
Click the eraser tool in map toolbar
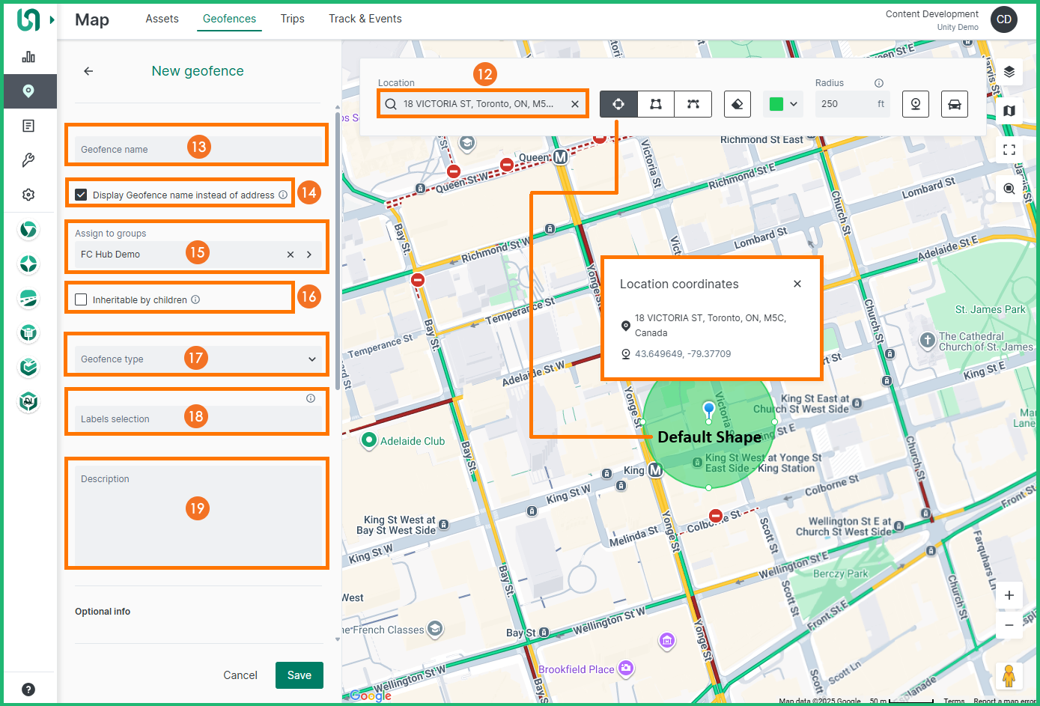point(738,104)
